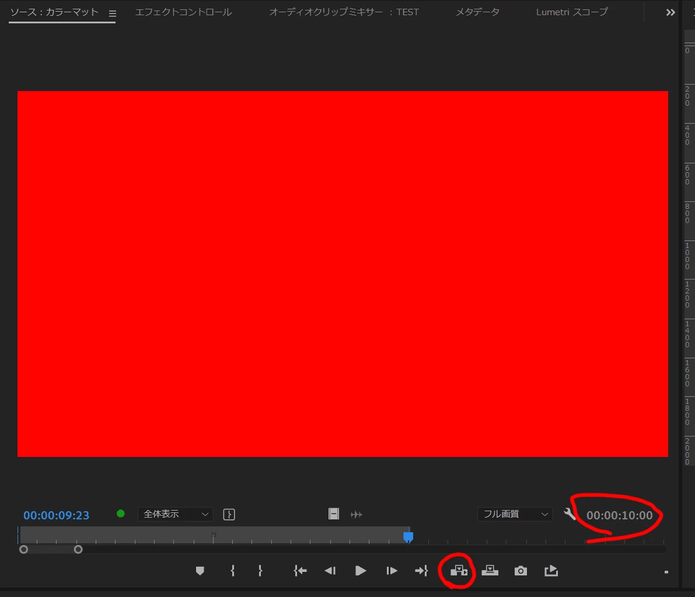The height and width of the screenshot is (597, 695).
Task: Switch to the メタデータ tab
Action: click(x=478, y=12)
